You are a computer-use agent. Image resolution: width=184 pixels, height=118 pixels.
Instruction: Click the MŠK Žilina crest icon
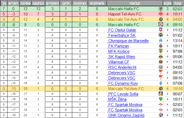tap(160, 99)
